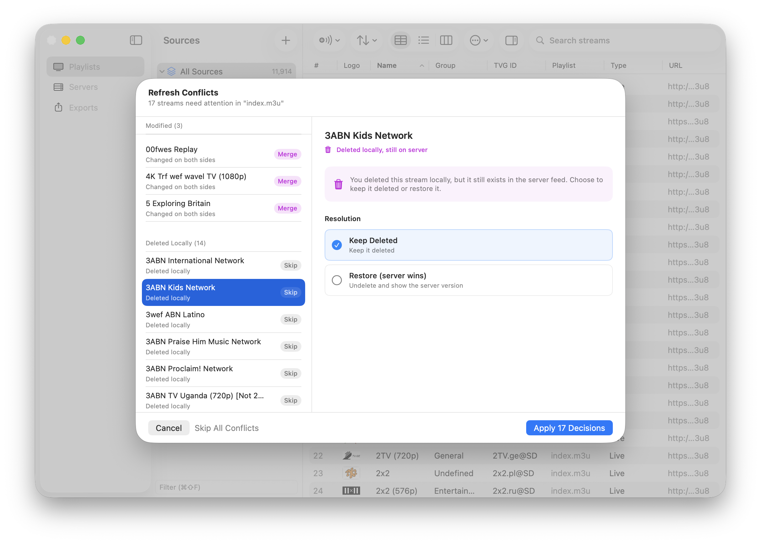
Task: Select table view mode icon
Action: tap(400, 41)
